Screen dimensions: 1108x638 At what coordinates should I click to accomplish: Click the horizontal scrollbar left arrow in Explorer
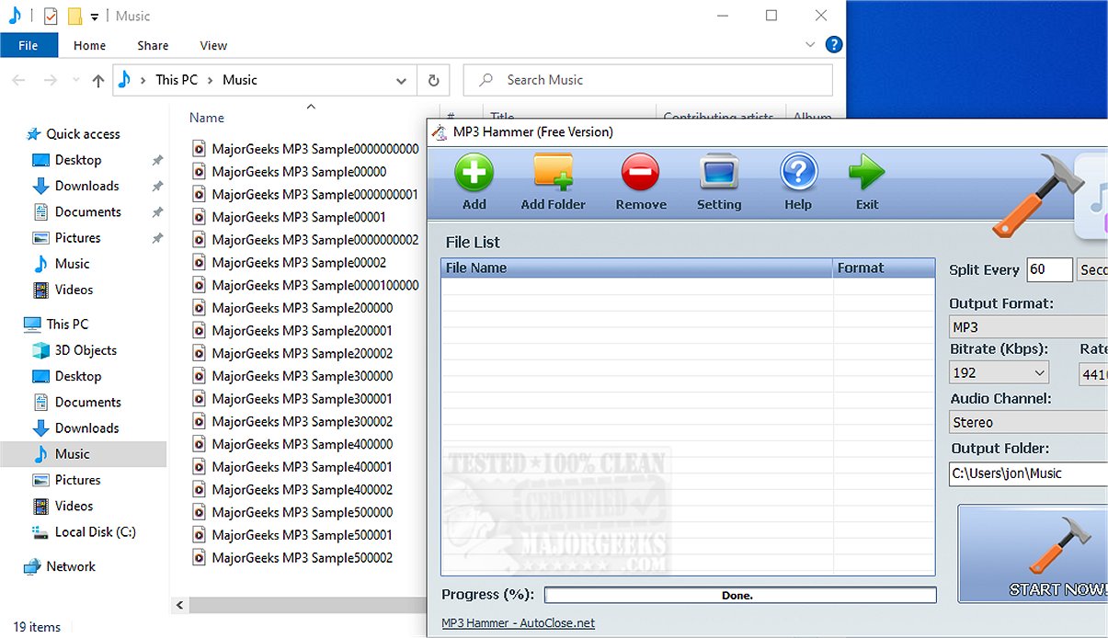click(x=179, y=606)
